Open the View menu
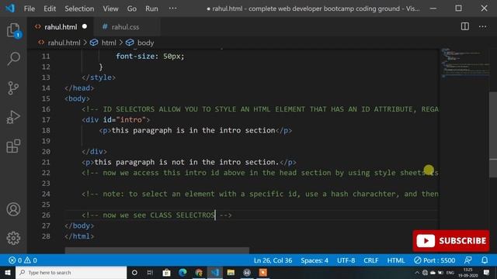The width and height of the screenshot is (497, 279). (x=110, y=9)
